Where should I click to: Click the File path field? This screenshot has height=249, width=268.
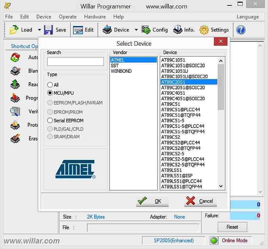click(x=143, y=228)
